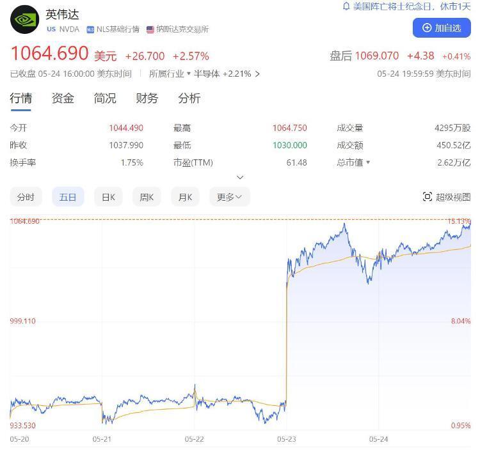
Task: Expand the 所属行业 dropdown
Action: click(x=189, y=74)
